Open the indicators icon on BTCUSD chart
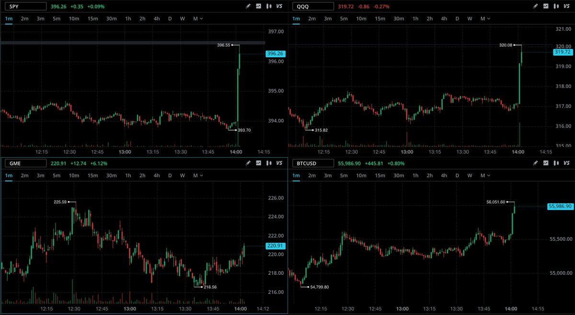575x315 pixels. [x=547, y=163]
